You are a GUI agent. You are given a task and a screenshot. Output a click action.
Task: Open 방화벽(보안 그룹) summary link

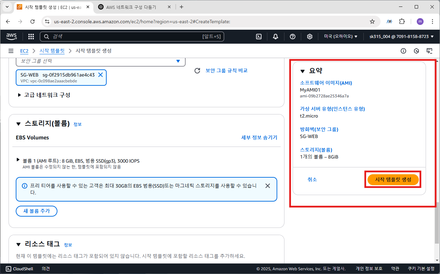319,129
